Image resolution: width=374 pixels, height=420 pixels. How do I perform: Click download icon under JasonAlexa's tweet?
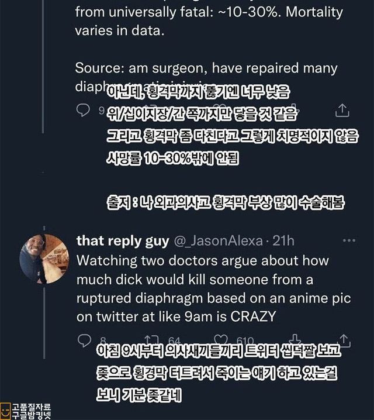(295, 340)
